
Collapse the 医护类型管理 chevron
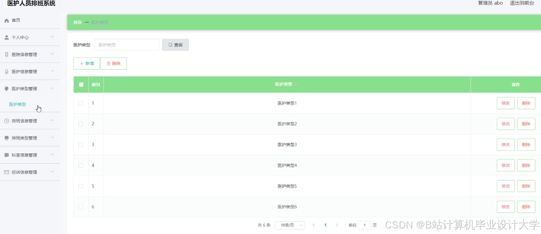[x=52, y=88]
